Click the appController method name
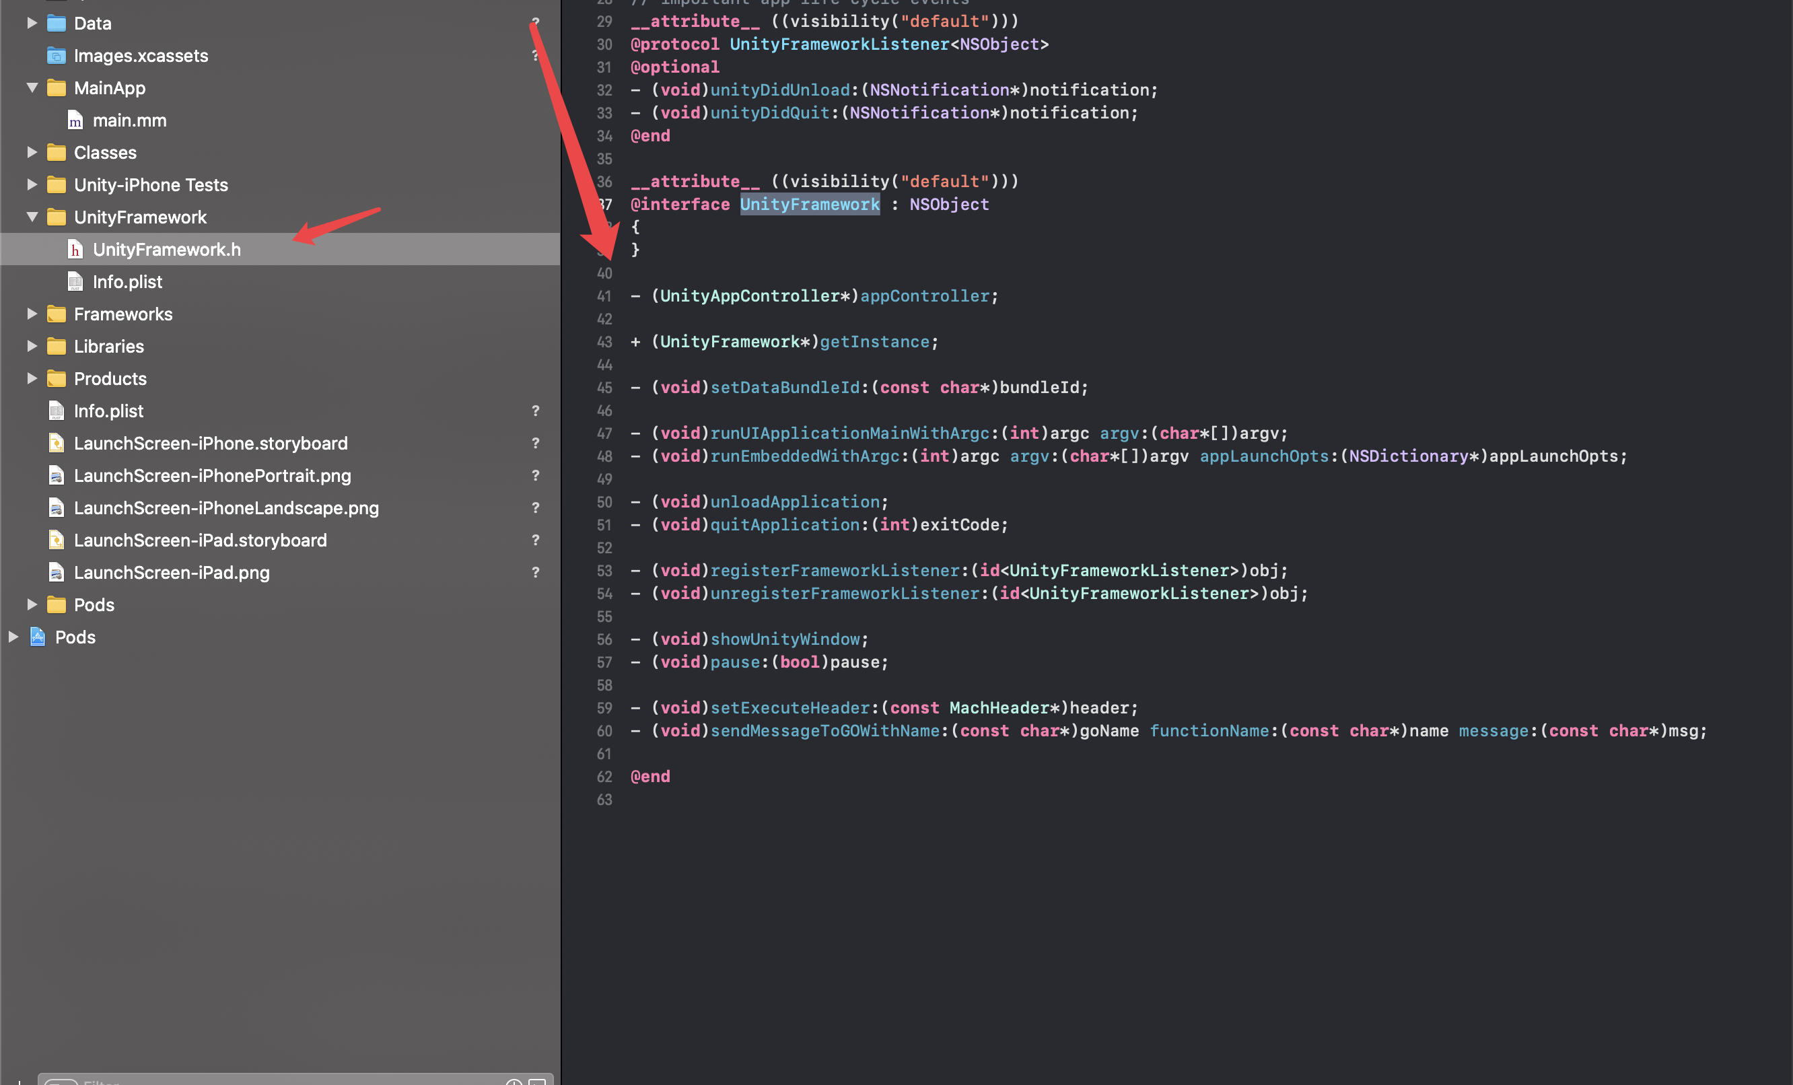The image size is (1793, 1085). 925,296
